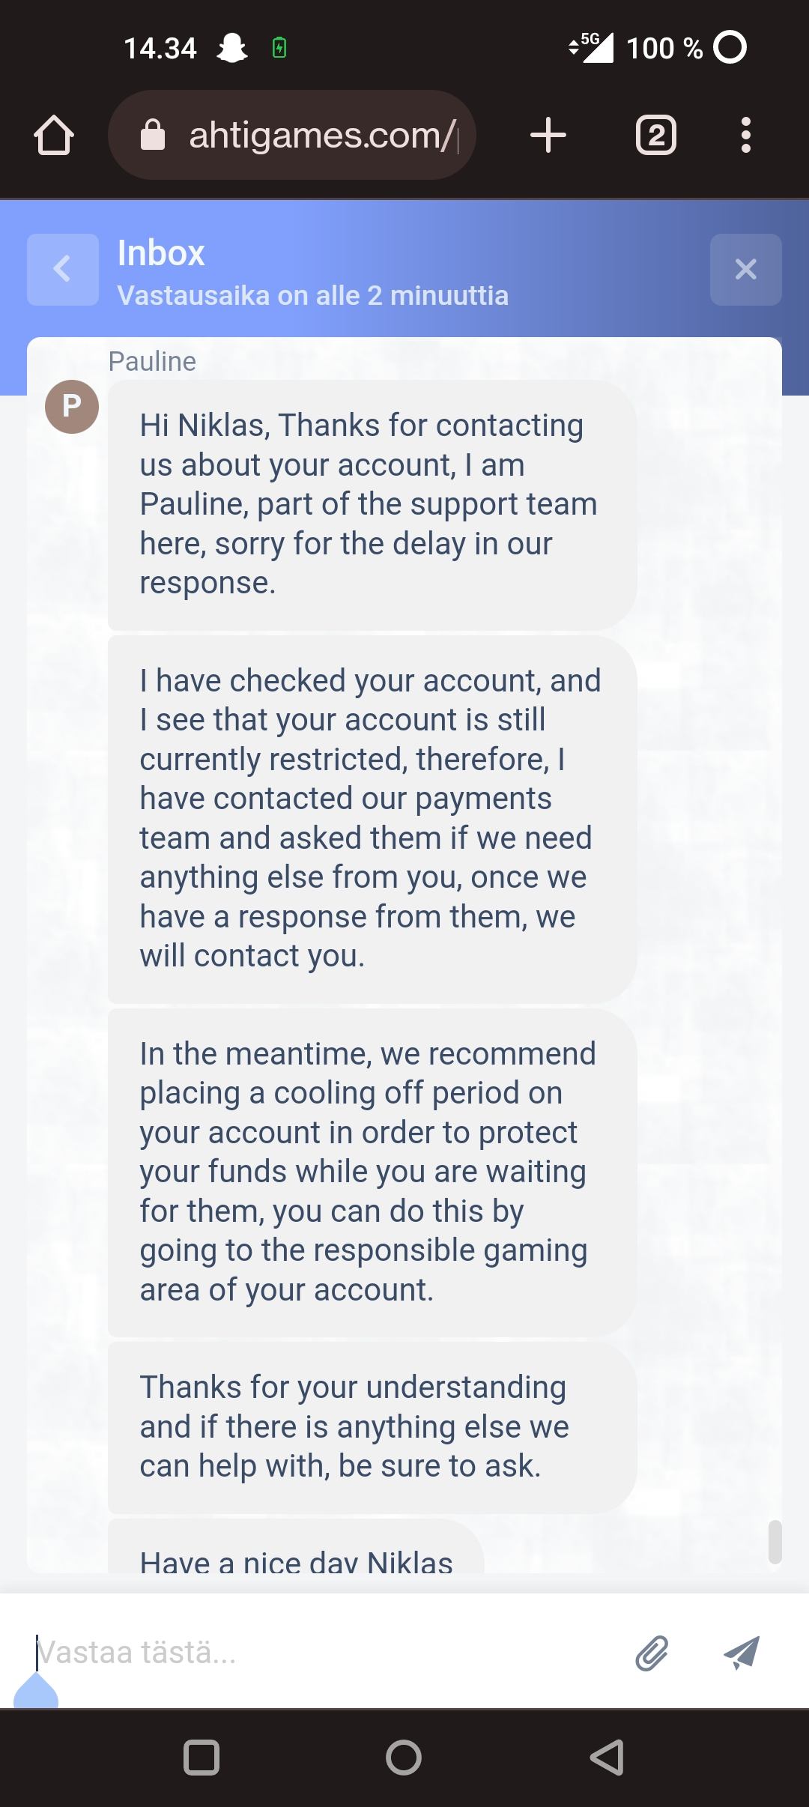Open the browser three-dot menu
Viewport: 809px width, 1807px height.
(745, 136)
